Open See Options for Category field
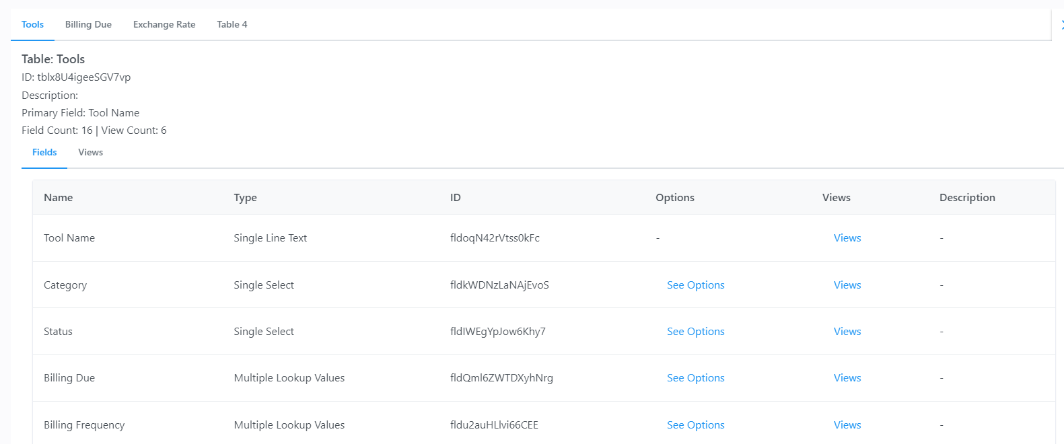1064x444 pixels. [x=695, y=285]
